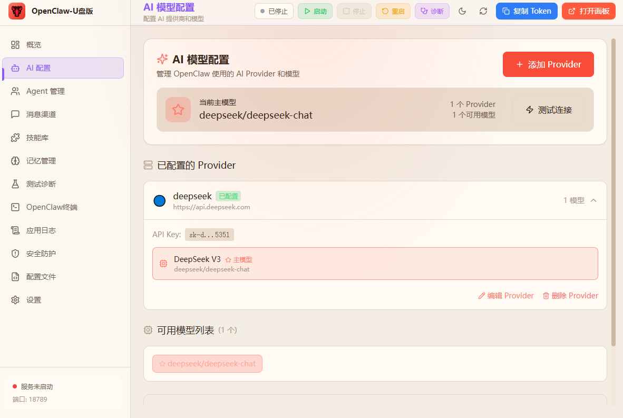Click 删除 Provider link
Image resolution: width=623 pixels, height=418 pixels.
(x=570, y=296)
